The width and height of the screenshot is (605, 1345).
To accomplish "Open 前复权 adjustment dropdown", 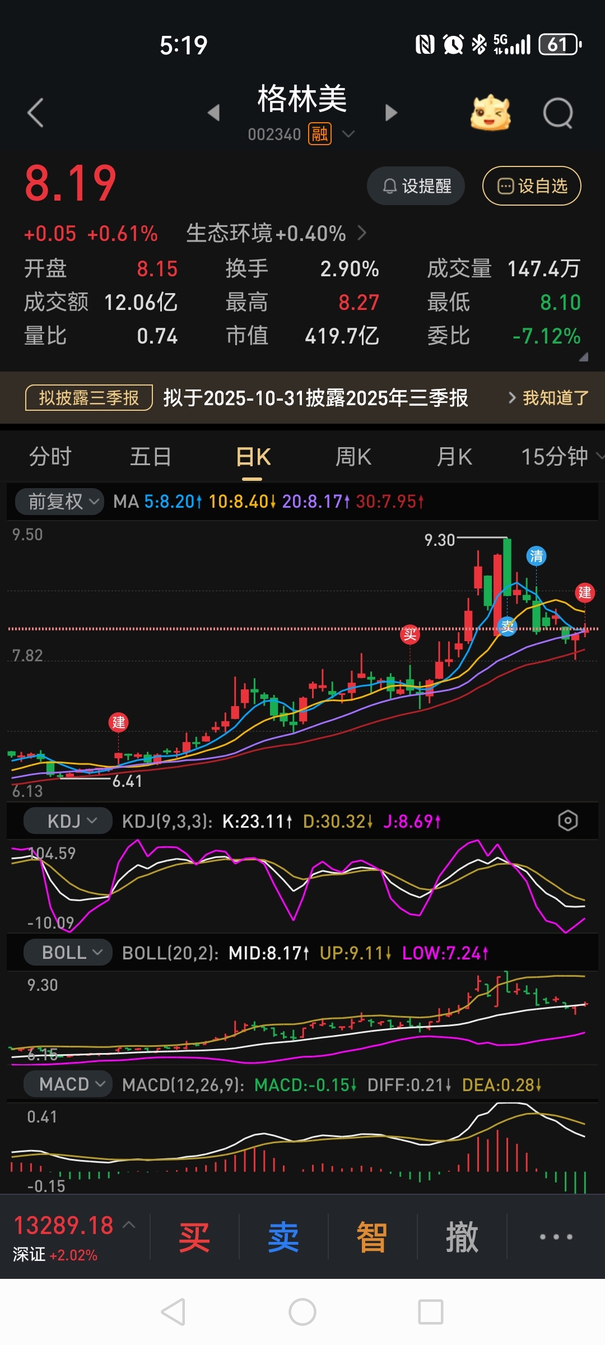I will coord(59,501).
